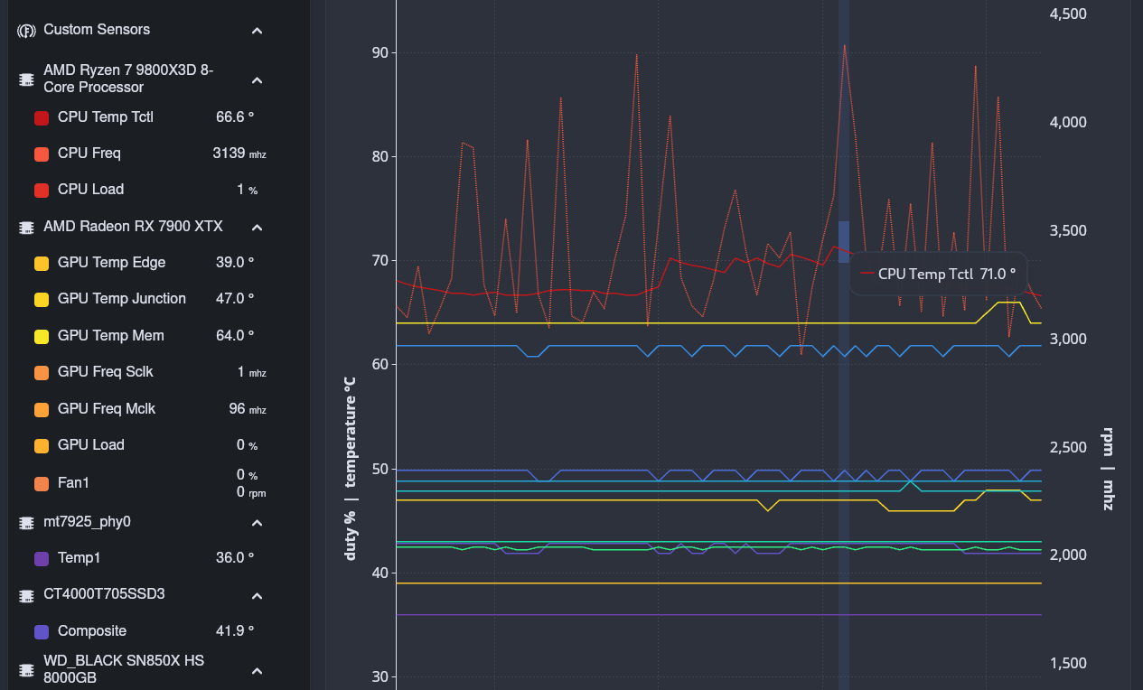Collapse the CT4000T705SSD3 sensor group
This screenshot has height=690, width=1143.
pos(257,596)
